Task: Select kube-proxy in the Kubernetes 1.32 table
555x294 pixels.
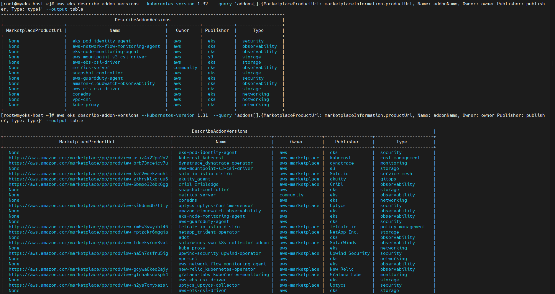Action: pyautogui.click(x=86, y=105)
